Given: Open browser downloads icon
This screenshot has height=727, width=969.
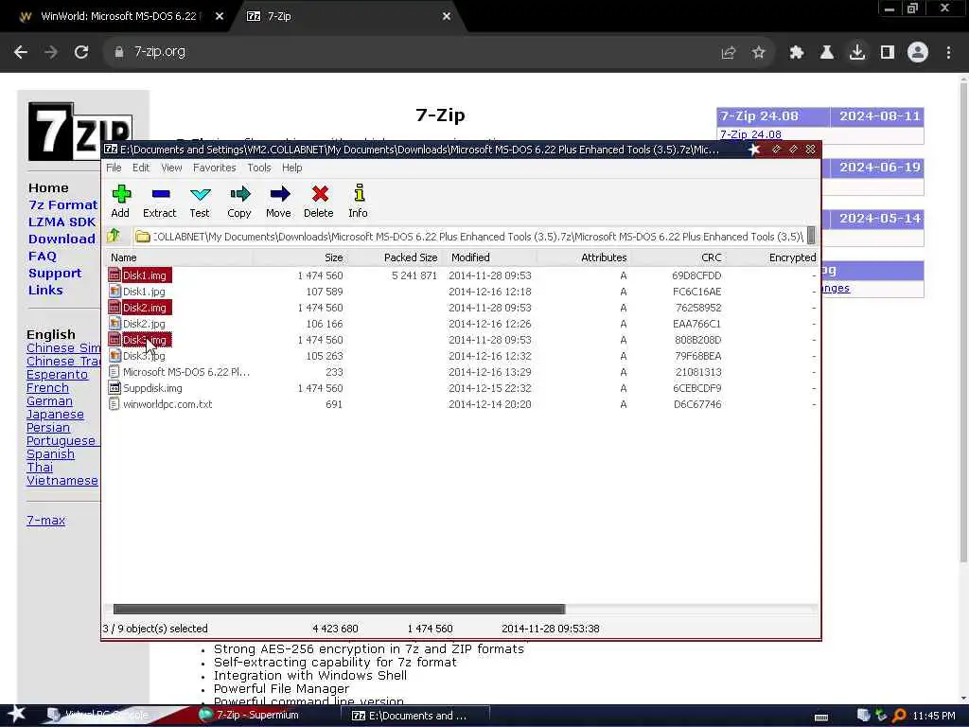Looking at the screenshot, I should click(857, 53).
